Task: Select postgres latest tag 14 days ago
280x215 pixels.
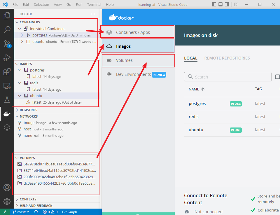Action: (x=56, y=76)
